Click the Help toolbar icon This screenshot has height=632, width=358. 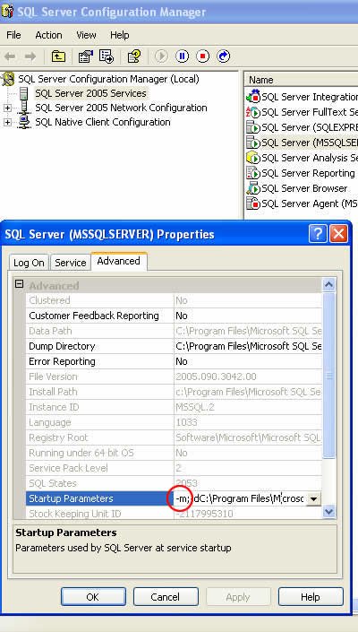[134, 56]
